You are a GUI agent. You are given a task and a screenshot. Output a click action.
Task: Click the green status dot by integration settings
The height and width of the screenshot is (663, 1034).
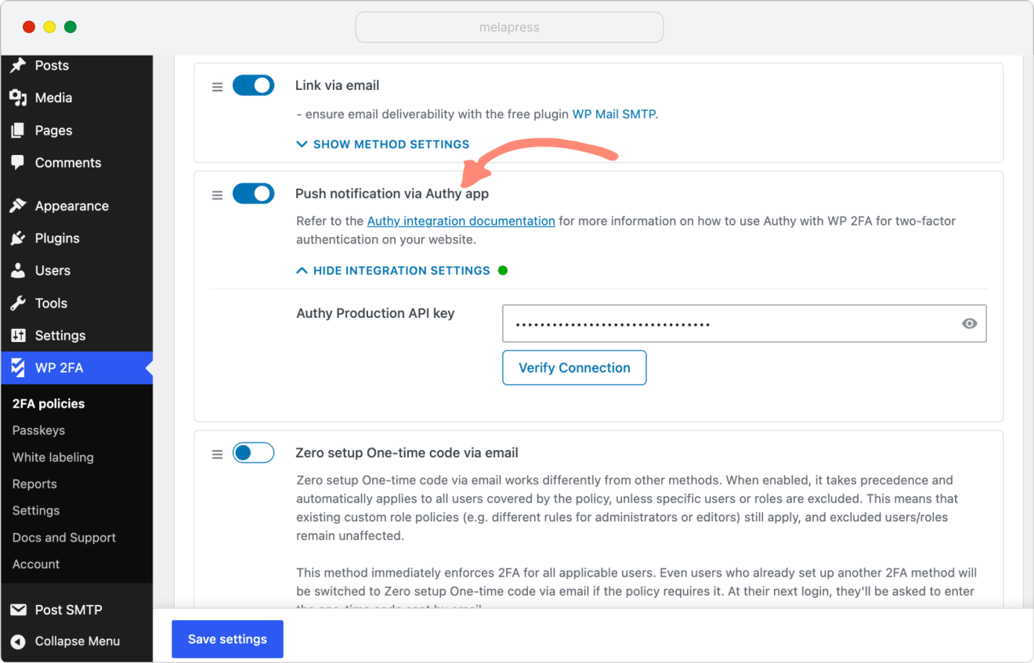(x=503, y=270)
